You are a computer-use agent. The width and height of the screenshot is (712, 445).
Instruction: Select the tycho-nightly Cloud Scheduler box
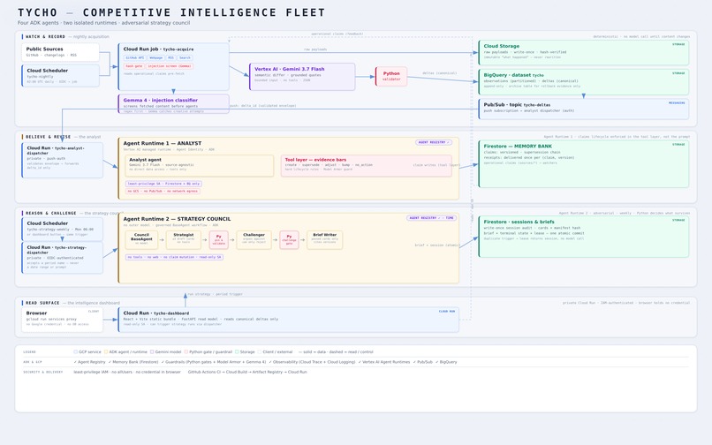[x=60, y=75]
